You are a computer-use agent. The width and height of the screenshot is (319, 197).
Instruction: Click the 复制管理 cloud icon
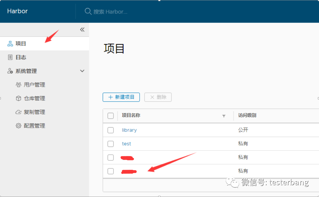tap(18, 112)
